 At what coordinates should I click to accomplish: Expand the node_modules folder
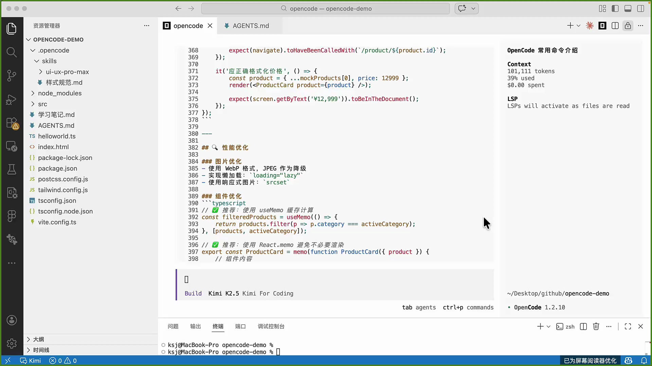[33, 93]
